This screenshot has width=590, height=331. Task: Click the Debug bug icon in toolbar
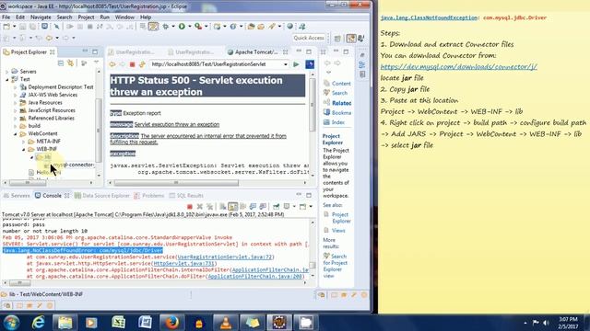166,27
